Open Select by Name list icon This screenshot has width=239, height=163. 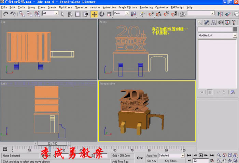[x=70, y=14]
